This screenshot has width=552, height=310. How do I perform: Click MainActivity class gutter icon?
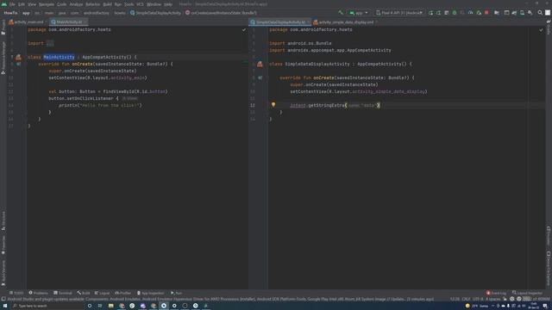coord(18,57)
